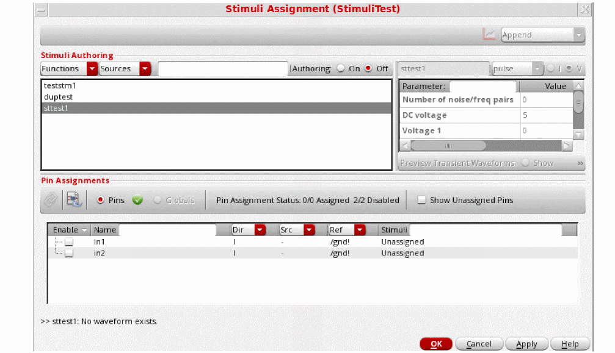Click the waveform plot icon beside Append

point(489,34)
